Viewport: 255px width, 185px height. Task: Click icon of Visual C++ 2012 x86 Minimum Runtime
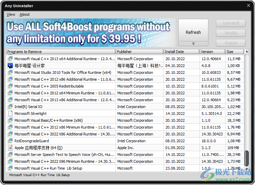coord(10,127)
